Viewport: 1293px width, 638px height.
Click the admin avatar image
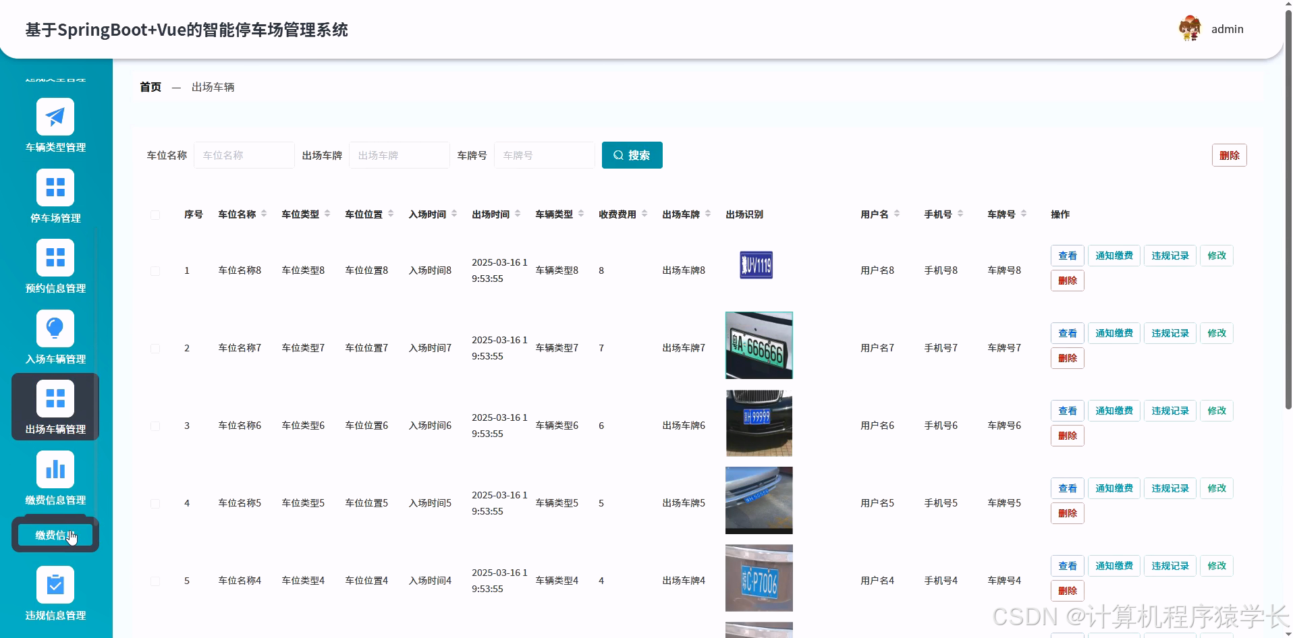click(x=1190, y=29)
